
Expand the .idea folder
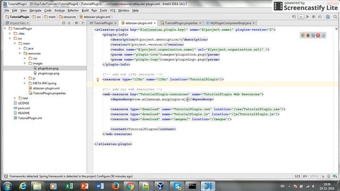point(10,33)
